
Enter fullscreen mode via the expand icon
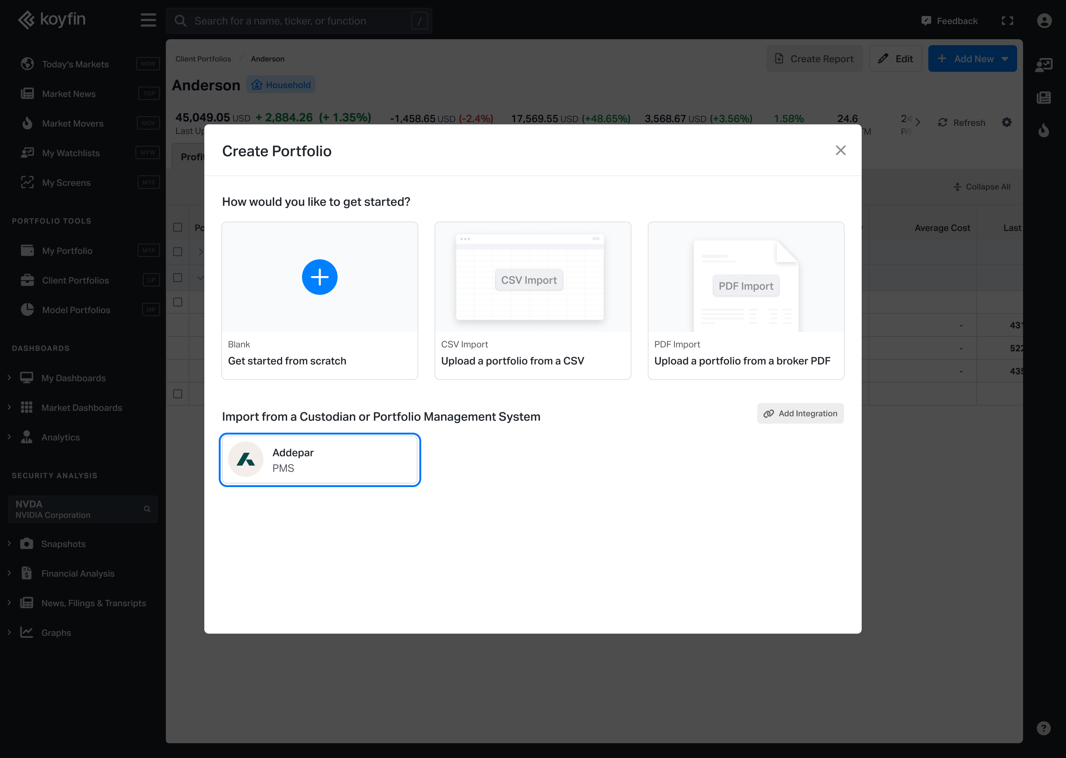[x=1008, y=20]
